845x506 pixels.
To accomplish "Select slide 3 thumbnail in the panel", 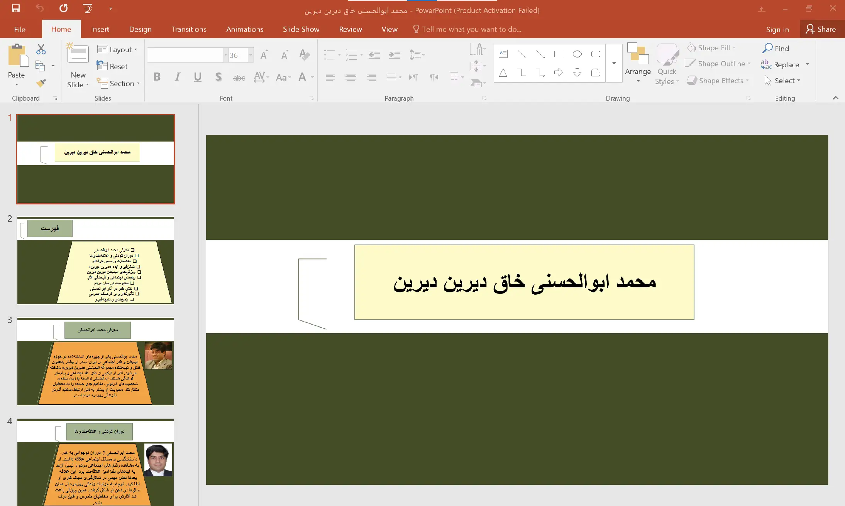I will [x=95, y=361].
